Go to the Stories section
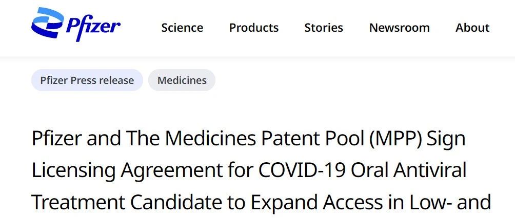 click(324, 28)
